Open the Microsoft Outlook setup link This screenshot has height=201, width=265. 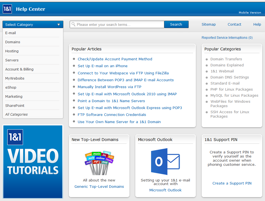165,190
